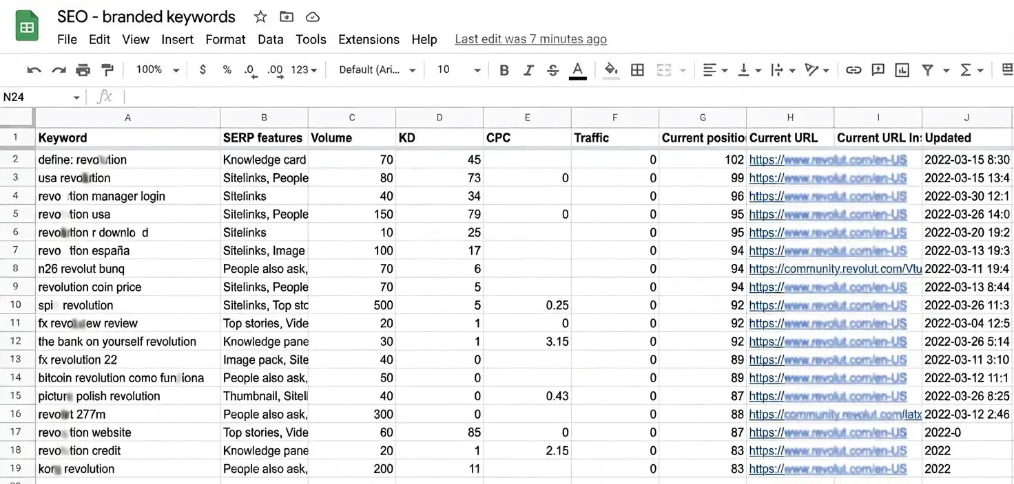
Task: Open the filter views dropdown arrow
Action: click(946, 70)
